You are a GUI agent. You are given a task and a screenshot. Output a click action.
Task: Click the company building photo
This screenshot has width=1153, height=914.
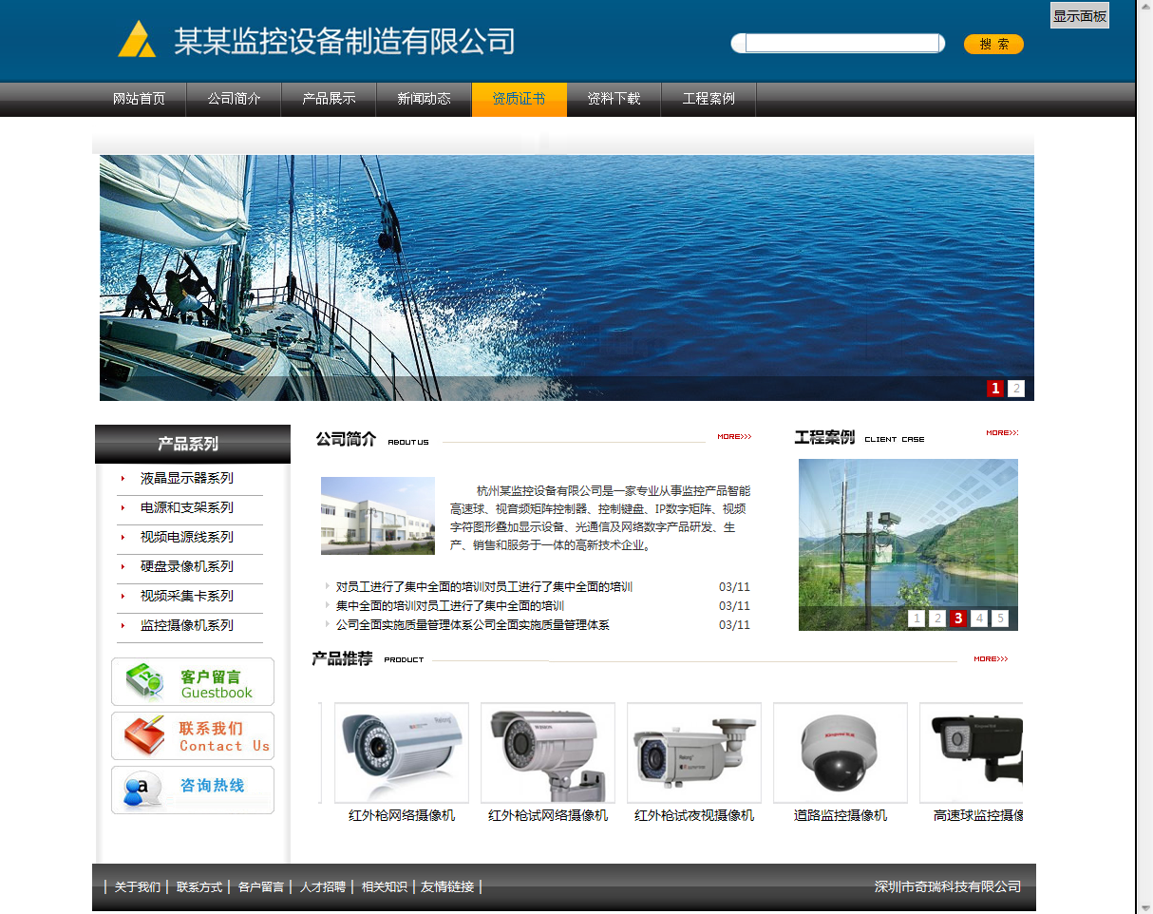coord(378,516)
